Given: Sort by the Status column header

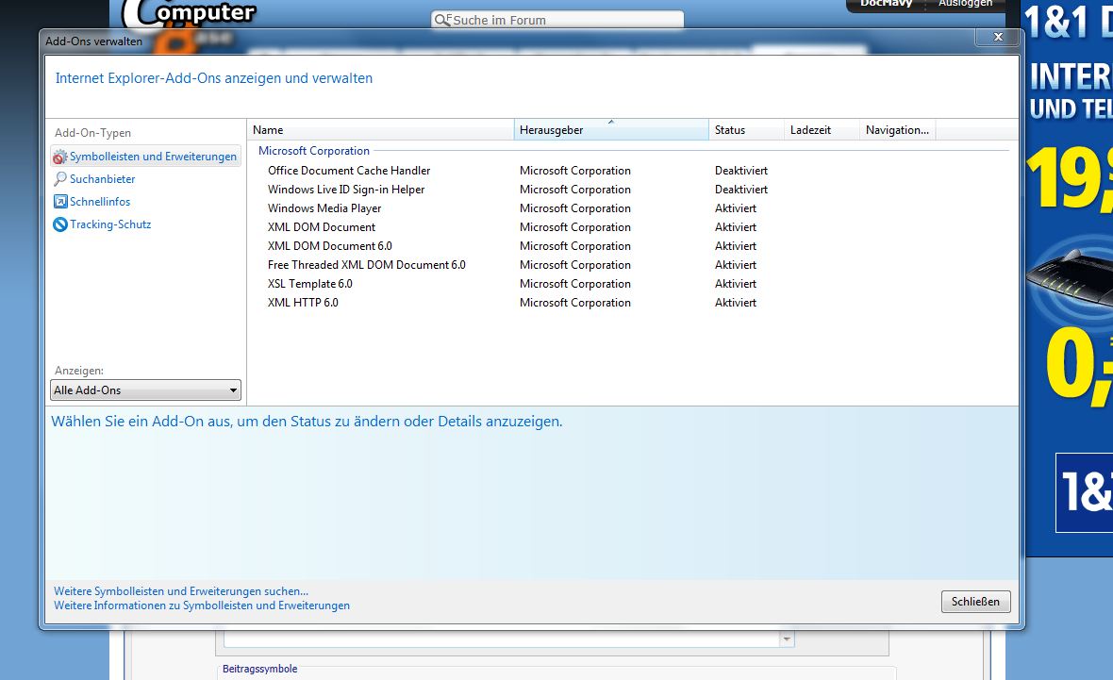Looking at the screenshot, I should [747, 130].
